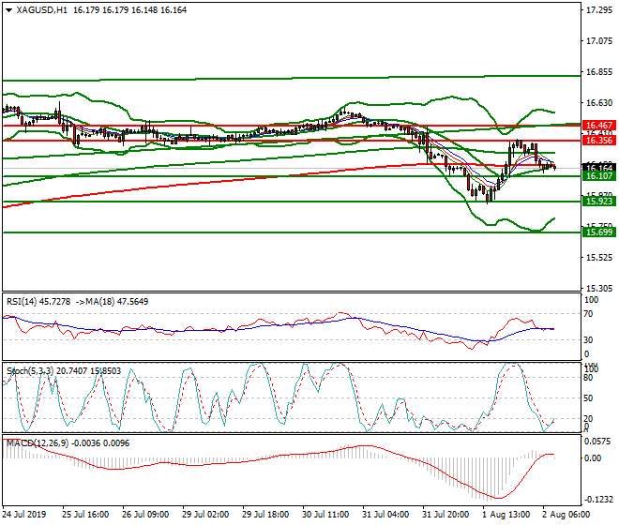Select the 29 Jul 18:00 time label
This screenshot has height=525, width=619.
click(x=265, y=515)
